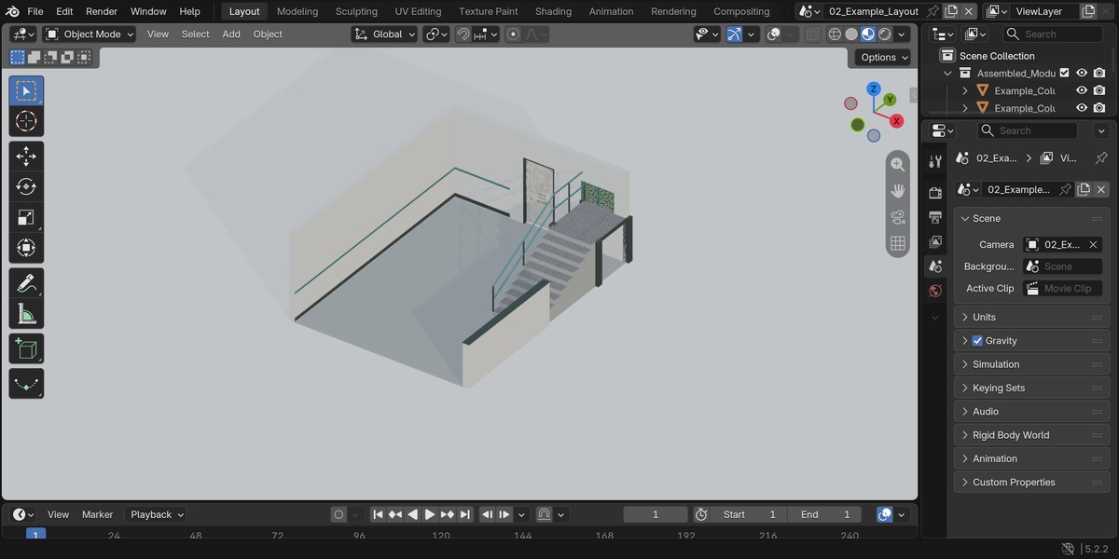The height and width of the screenshot is (559, 1119).
Task: Open the Render properties tab
Action: click(935, 193)
